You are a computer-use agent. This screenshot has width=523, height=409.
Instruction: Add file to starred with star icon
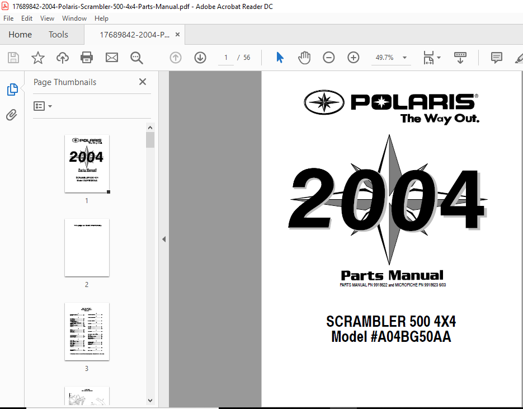pos(38,58)
